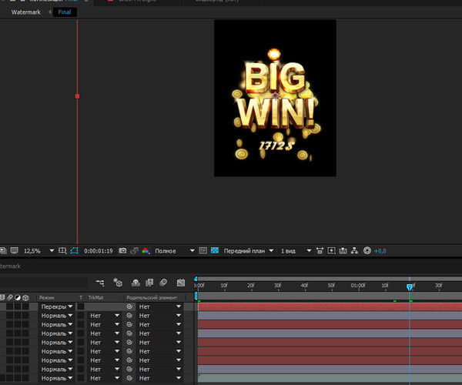Click the 3D cube column header icon
Image resolution: width=462 pixels, height=385 pixels.
pyautogui.click(x=25, y=297)
